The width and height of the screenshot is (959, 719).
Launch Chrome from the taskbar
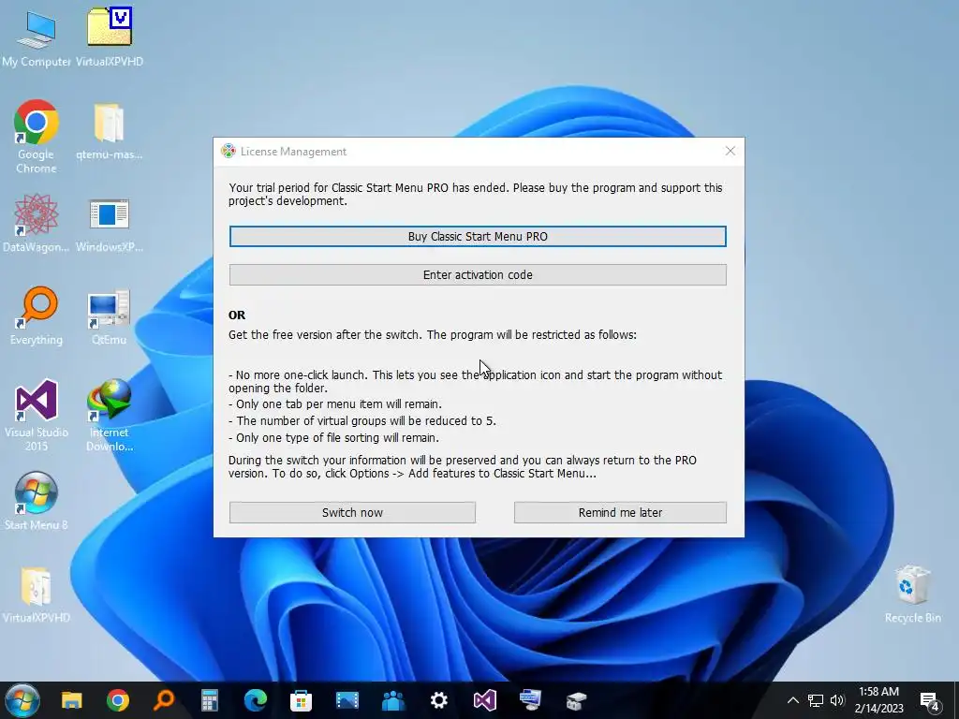[x=117, y=700]
